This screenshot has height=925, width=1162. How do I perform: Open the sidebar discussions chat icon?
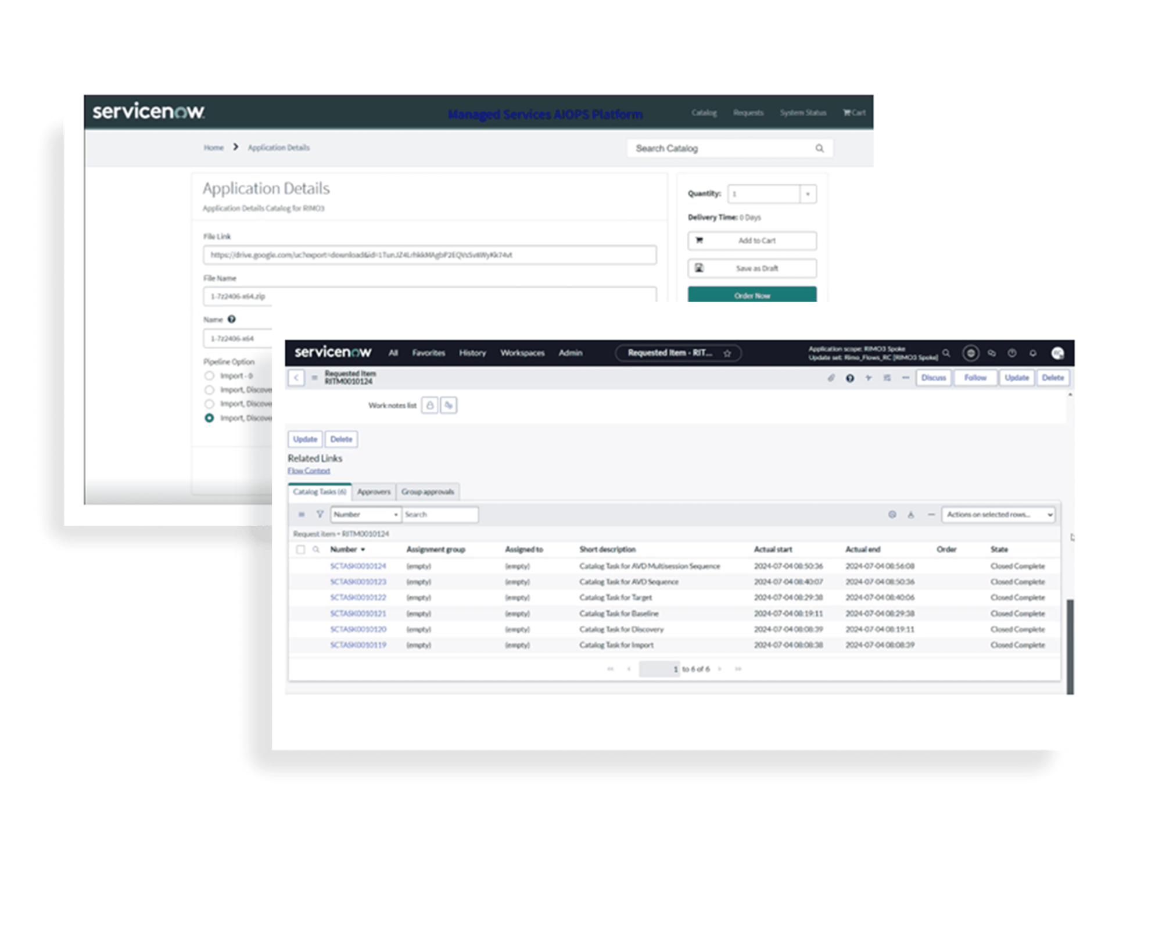[992, 353]
